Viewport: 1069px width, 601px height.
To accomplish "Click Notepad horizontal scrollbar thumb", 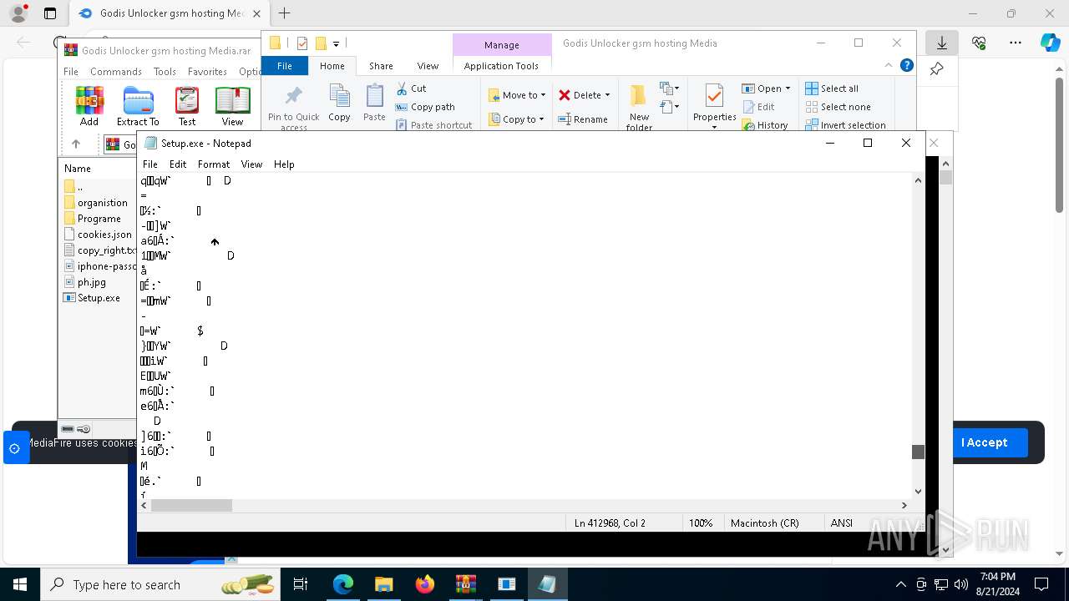I will (x=191, y=505).
